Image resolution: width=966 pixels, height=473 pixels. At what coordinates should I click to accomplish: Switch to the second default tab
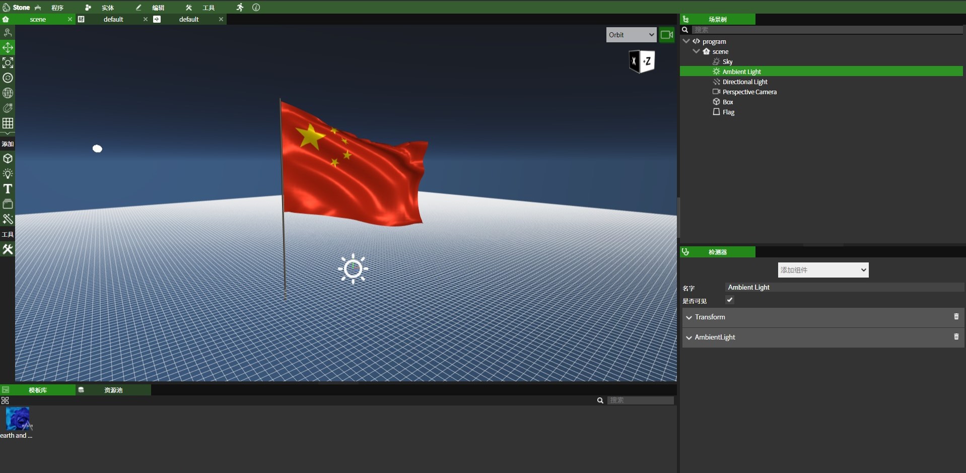[189, 19]
